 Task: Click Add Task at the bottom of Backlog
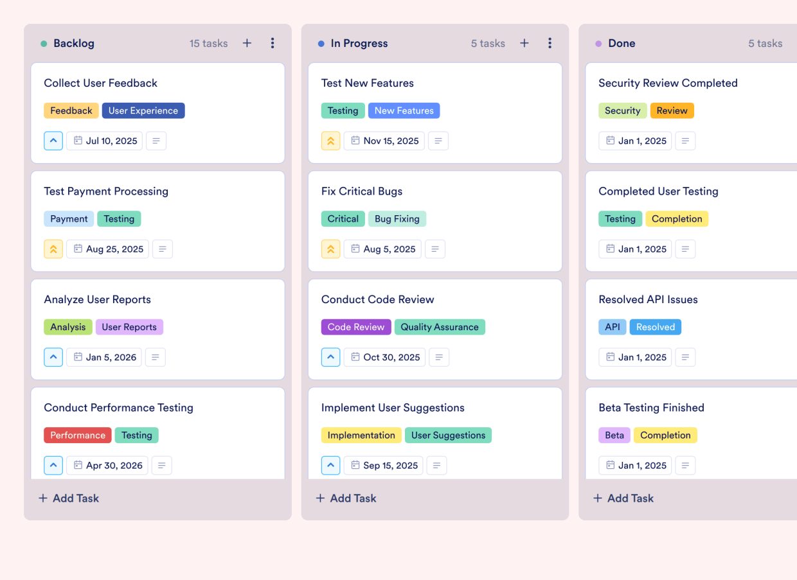coord(68,498)
